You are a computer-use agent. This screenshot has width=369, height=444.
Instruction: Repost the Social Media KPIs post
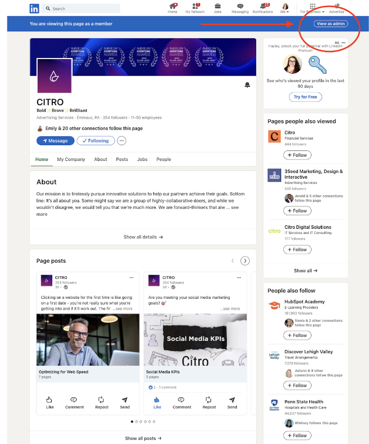coord(209,403)
